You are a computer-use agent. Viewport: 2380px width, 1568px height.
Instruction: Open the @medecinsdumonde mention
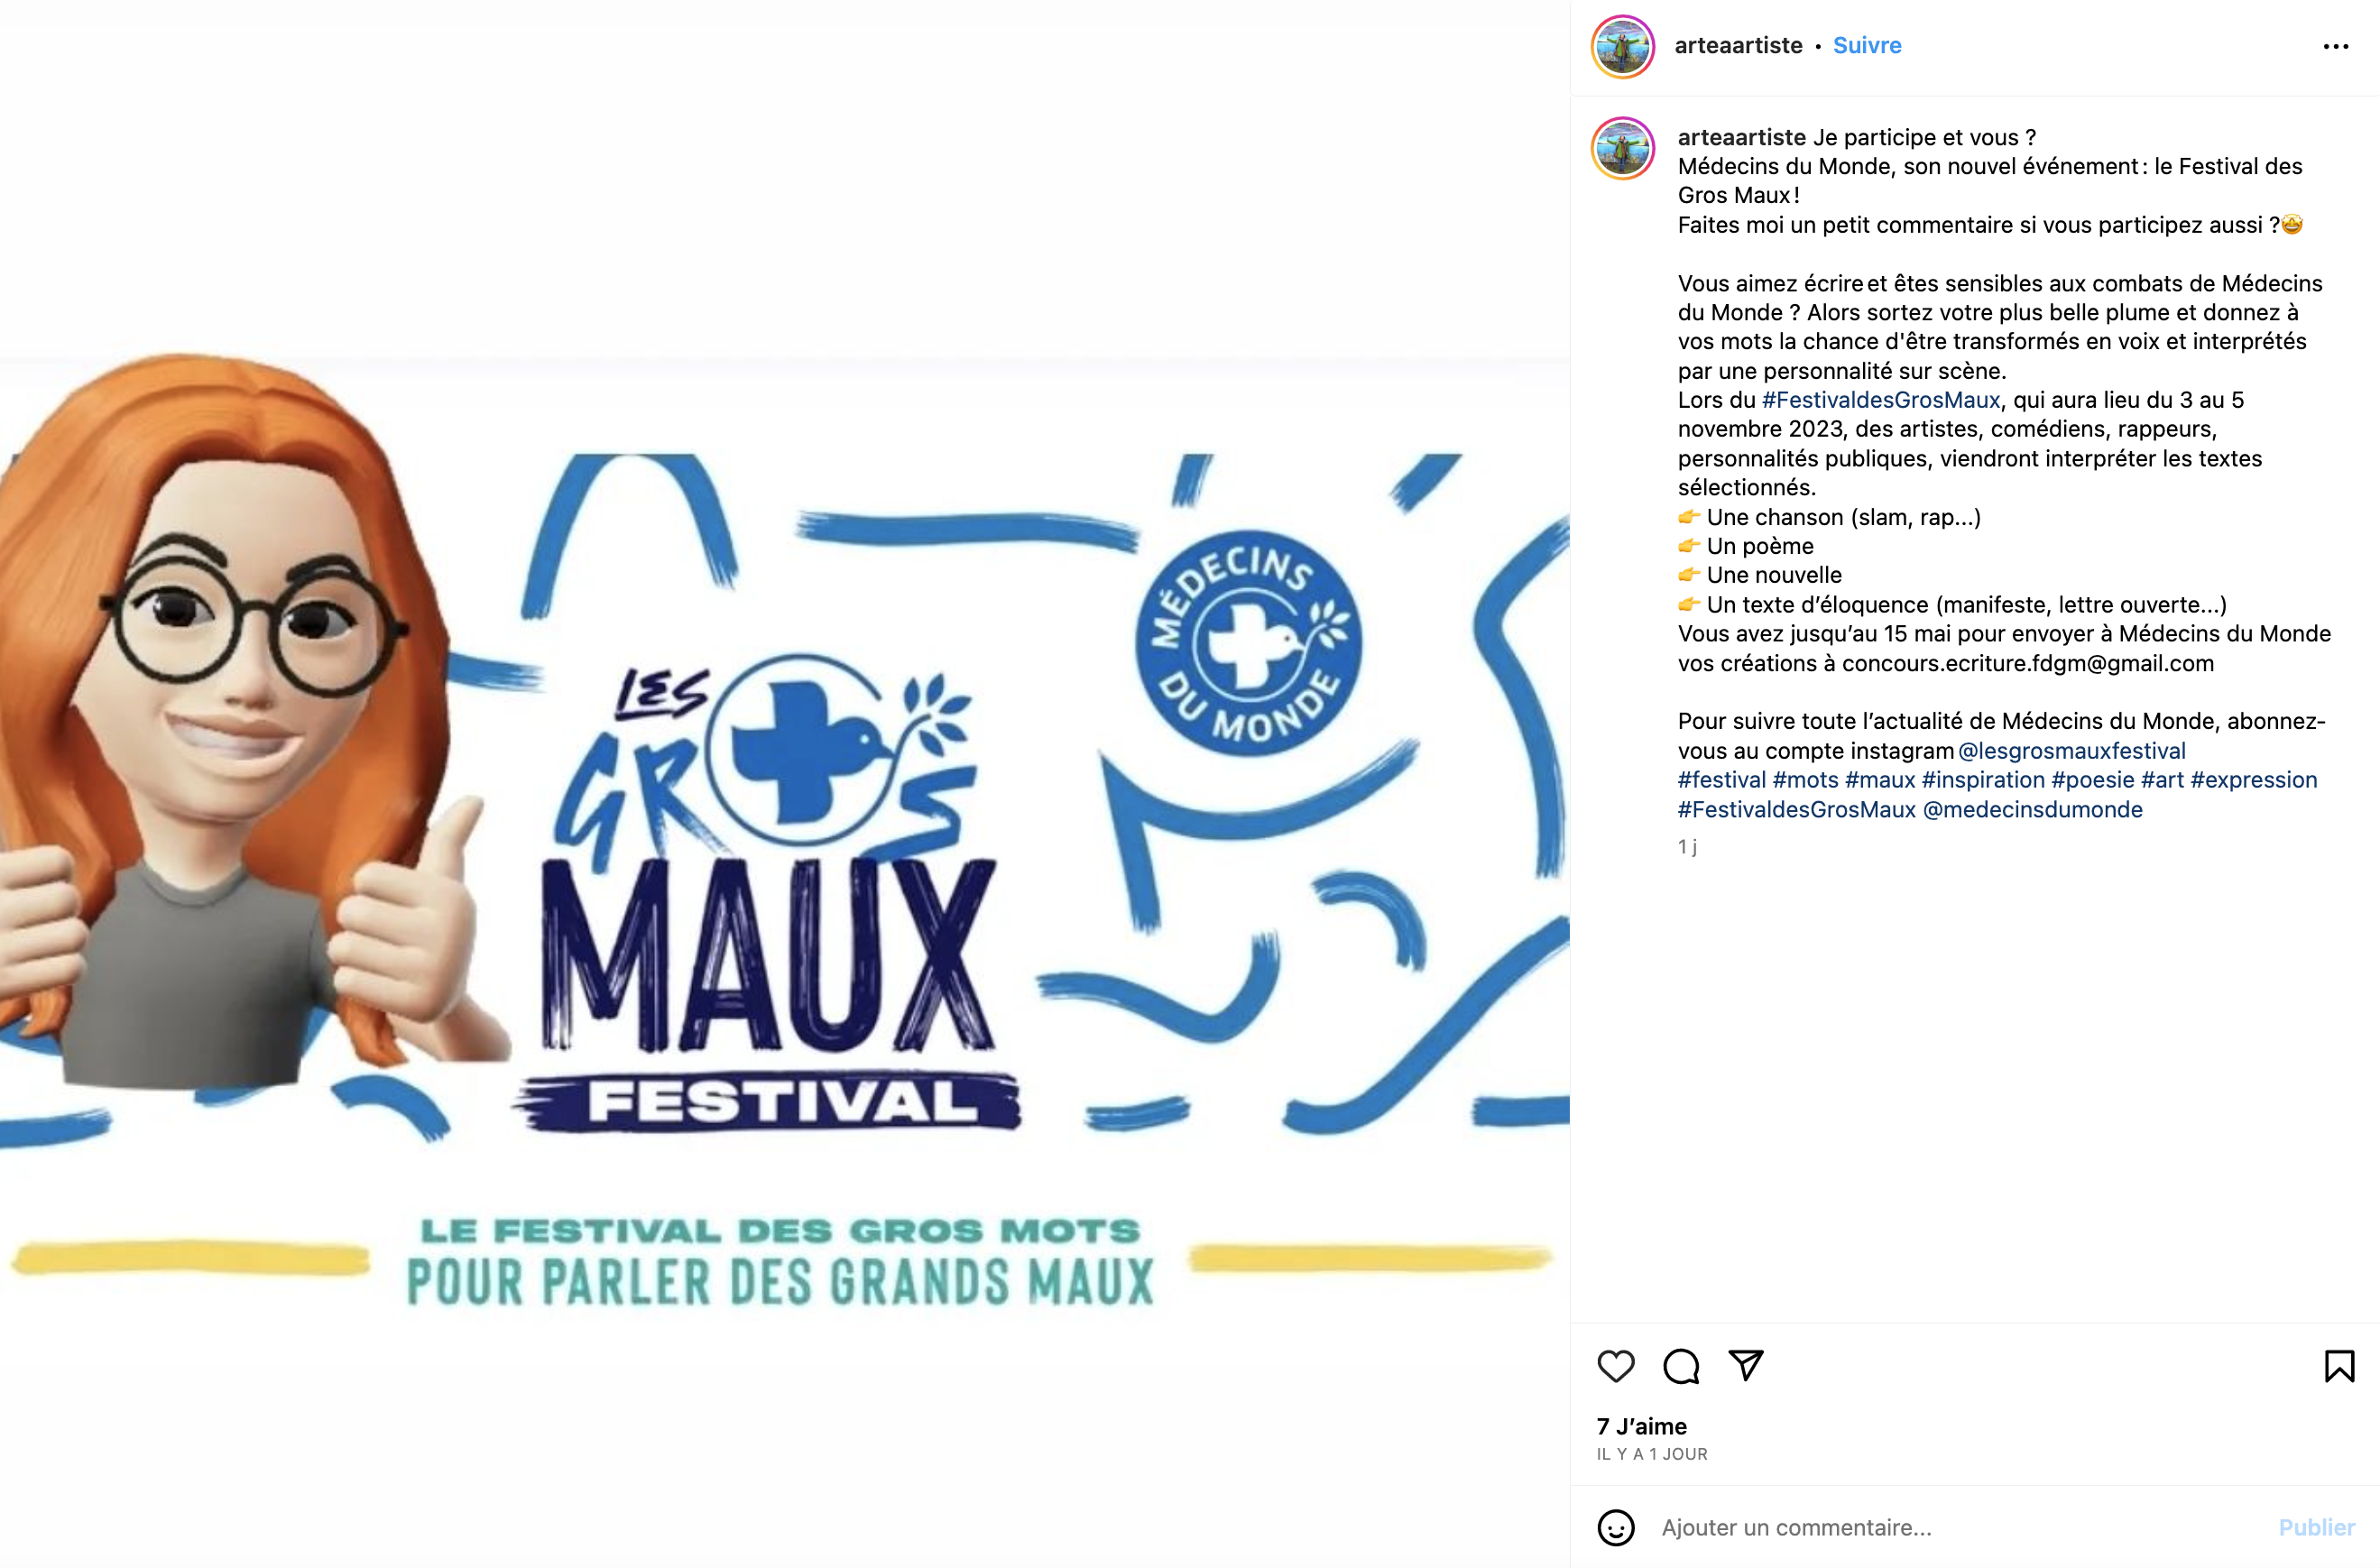pyautogui.click(x=2032, y=809)
